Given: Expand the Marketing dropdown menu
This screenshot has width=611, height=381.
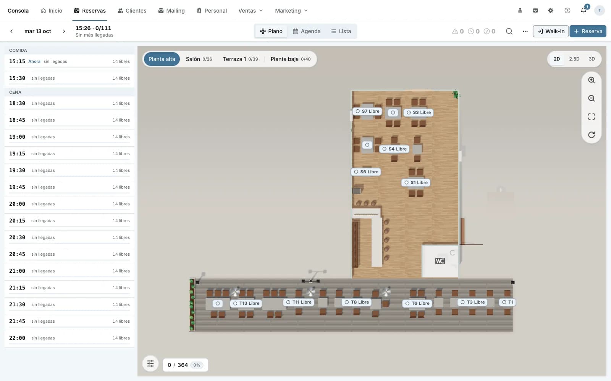Looking at the screenshot, I should [x=291, y=11].
